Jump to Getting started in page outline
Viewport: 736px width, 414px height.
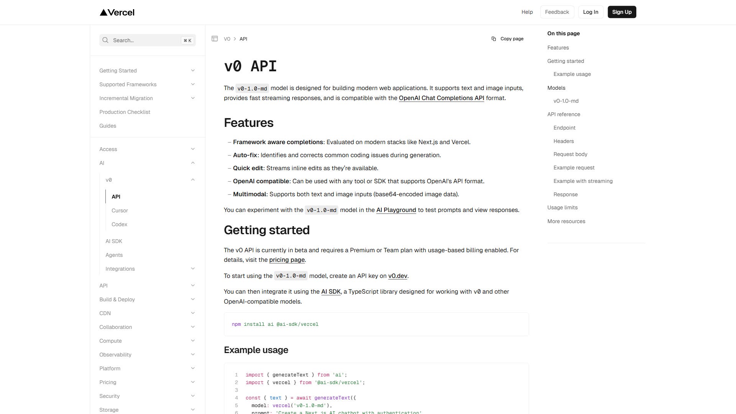pos(565,61)
